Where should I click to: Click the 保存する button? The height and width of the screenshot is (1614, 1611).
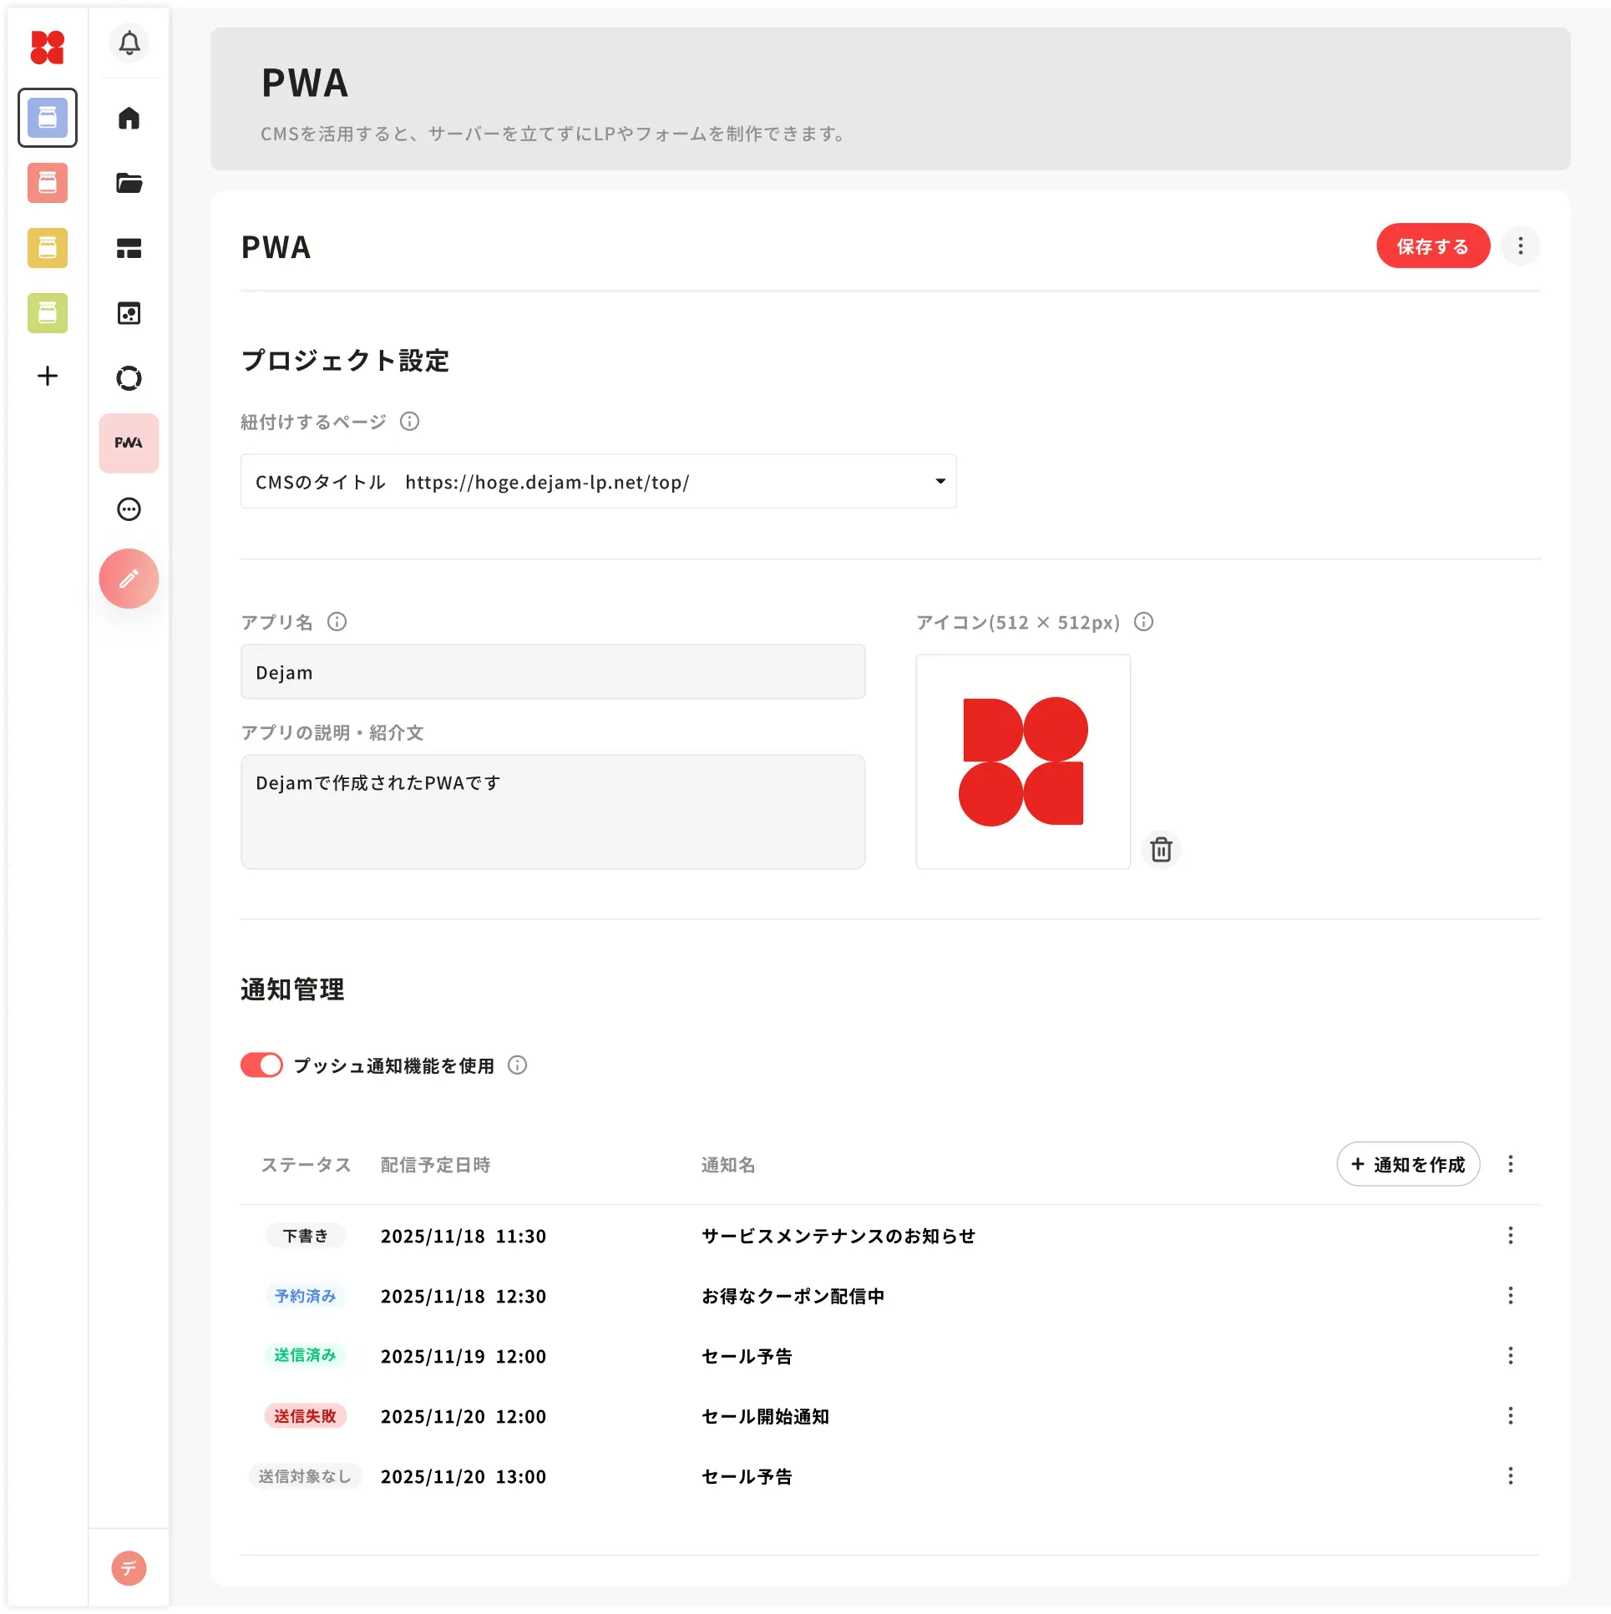[x=1432, y=246]
